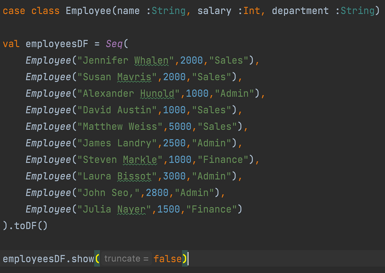Click the show method on employeesDF

tap(82, 259)
